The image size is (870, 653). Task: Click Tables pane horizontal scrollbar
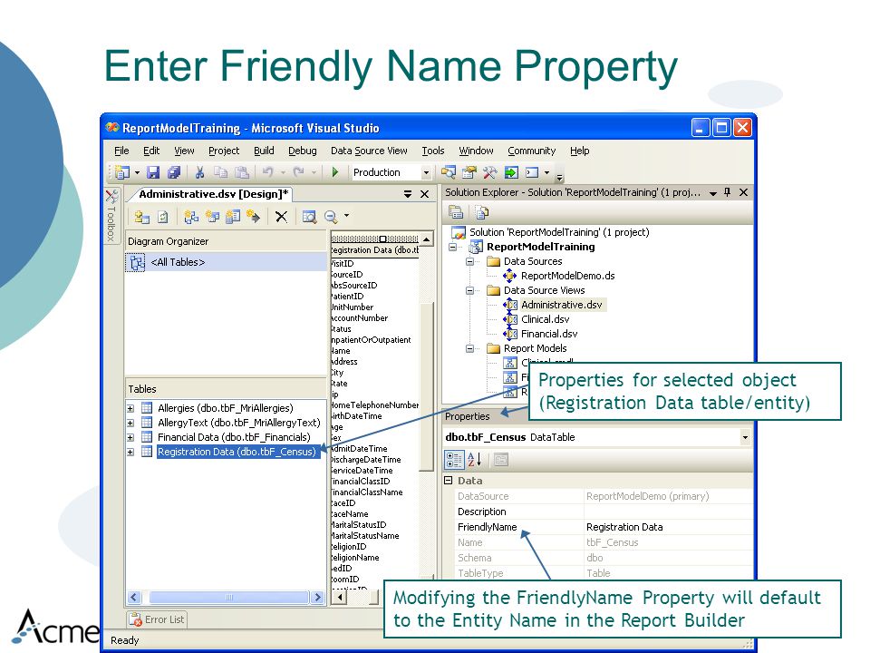pyautogui.click(x=226, y=598)
